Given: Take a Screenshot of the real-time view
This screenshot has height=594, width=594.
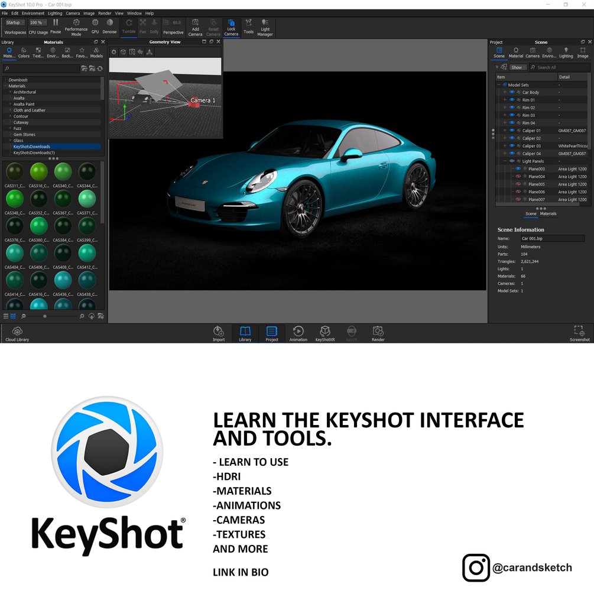Looking at the screenshot, I should click(580, 334).
